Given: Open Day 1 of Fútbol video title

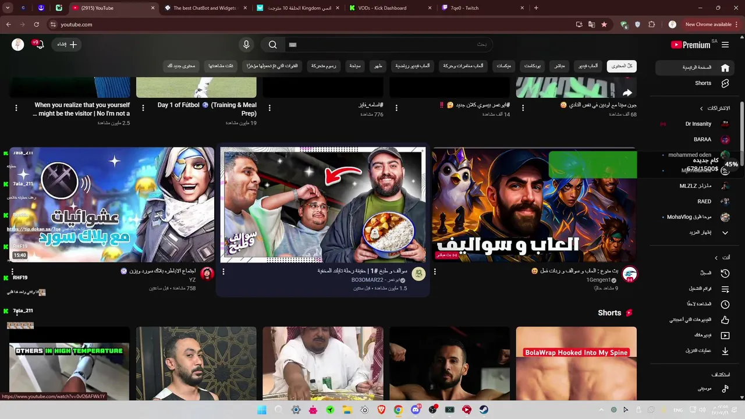Looking at the screenshot, I should coord(207,109).
